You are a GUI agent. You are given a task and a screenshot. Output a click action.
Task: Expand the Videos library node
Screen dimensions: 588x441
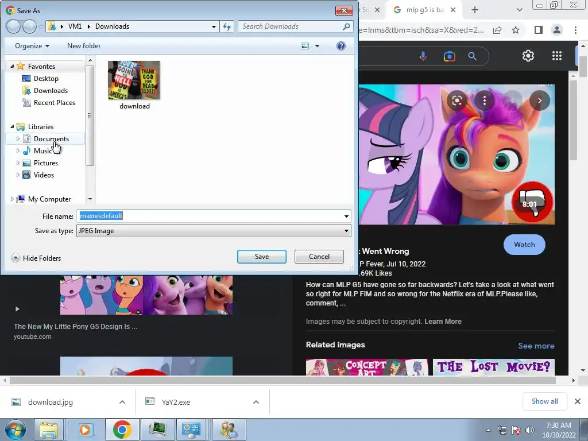[18, 175]
